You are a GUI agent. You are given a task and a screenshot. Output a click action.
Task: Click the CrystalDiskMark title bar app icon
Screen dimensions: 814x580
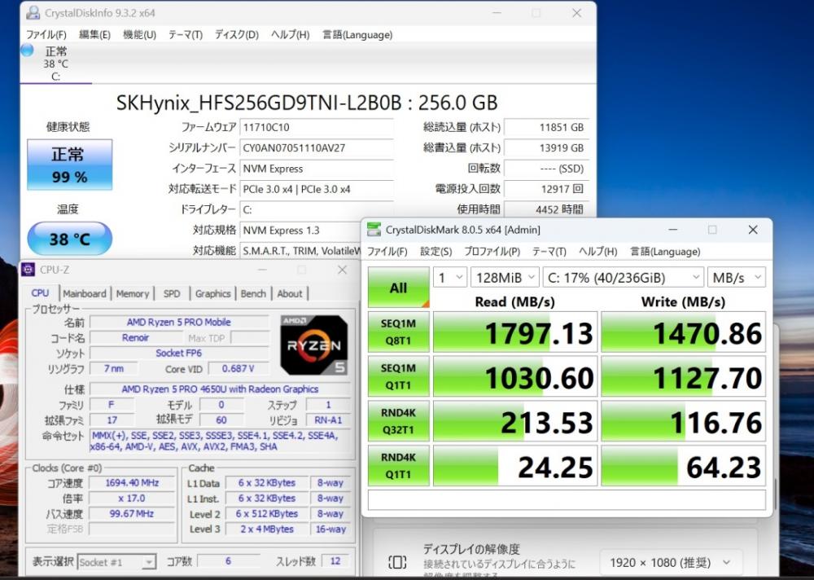[374, 230]
